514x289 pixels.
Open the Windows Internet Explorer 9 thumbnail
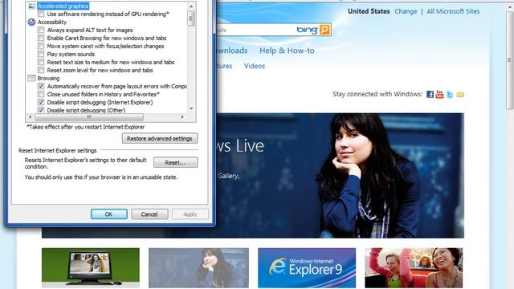click(307, 267)
